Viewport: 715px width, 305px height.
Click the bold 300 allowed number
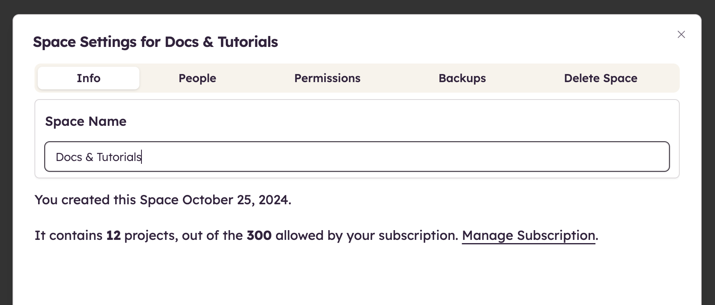point(259,235)
